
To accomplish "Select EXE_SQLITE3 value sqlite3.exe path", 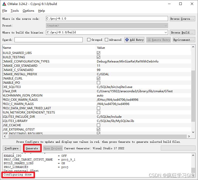I will click(115, 87).
